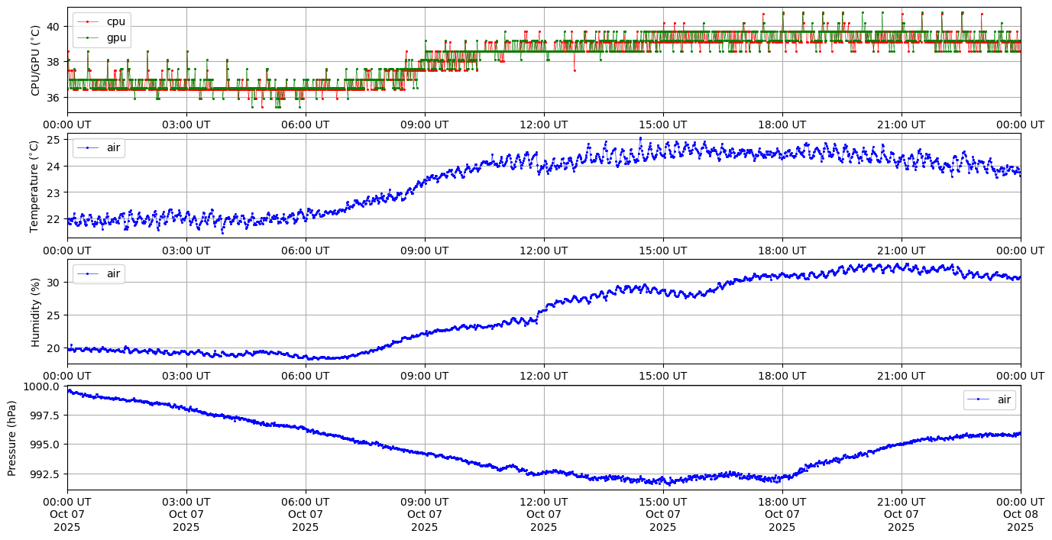The width and height of the screenshot is (1052, 540).
Task: Select the air legend in Pressure plot
Action: click(x=989, y=399)
